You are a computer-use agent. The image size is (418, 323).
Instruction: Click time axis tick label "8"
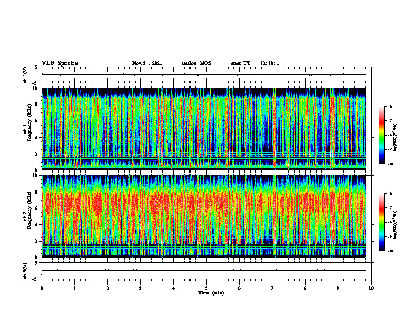tap(305, 288)
